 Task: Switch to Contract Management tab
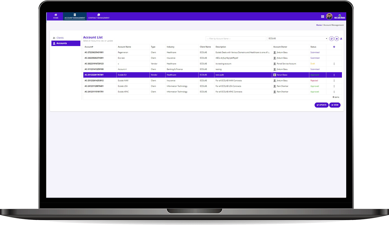pyautogui.click(x=99, y=16)
